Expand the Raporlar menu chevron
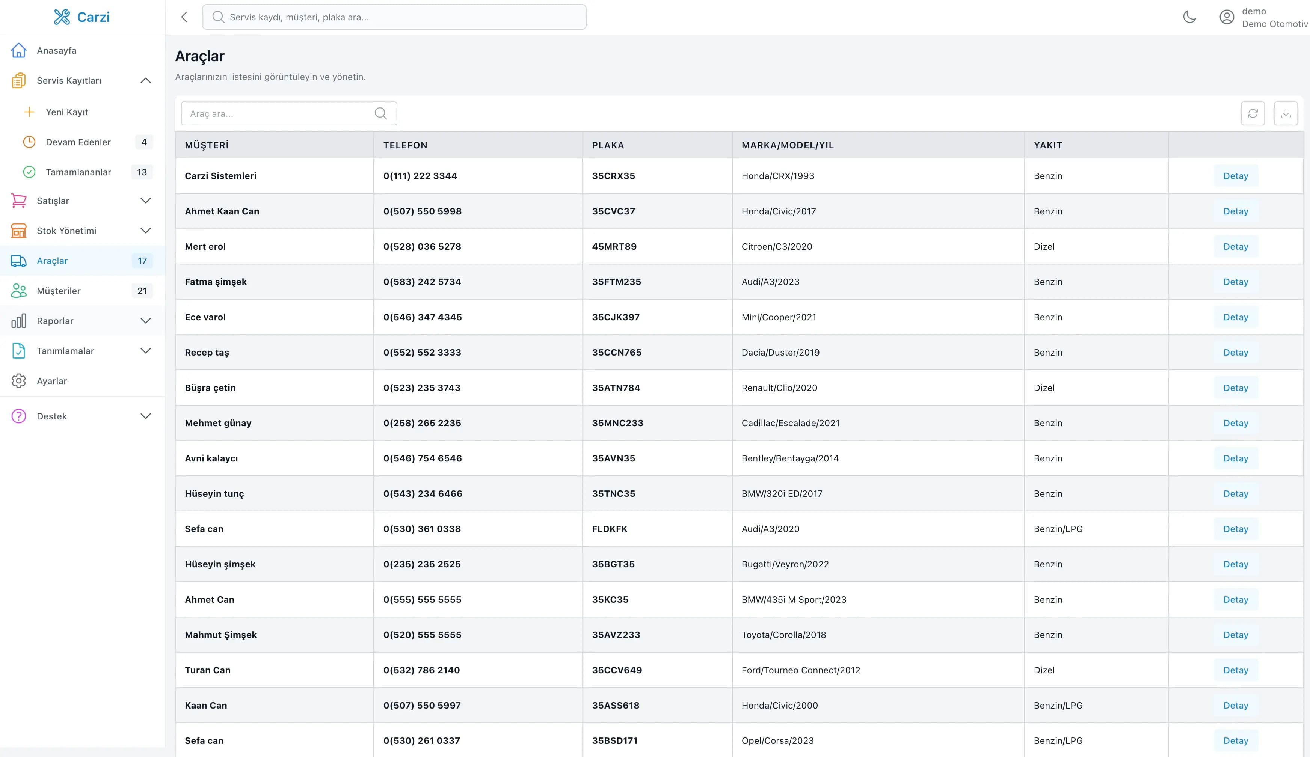Image resolution: width=1310 pixels, height=757 pixels. [146, 321]
